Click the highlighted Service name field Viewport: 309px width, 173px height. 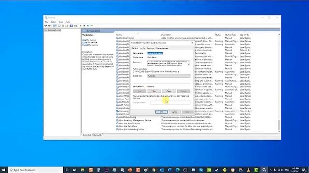pyautogui.click(x=155, y=53)
